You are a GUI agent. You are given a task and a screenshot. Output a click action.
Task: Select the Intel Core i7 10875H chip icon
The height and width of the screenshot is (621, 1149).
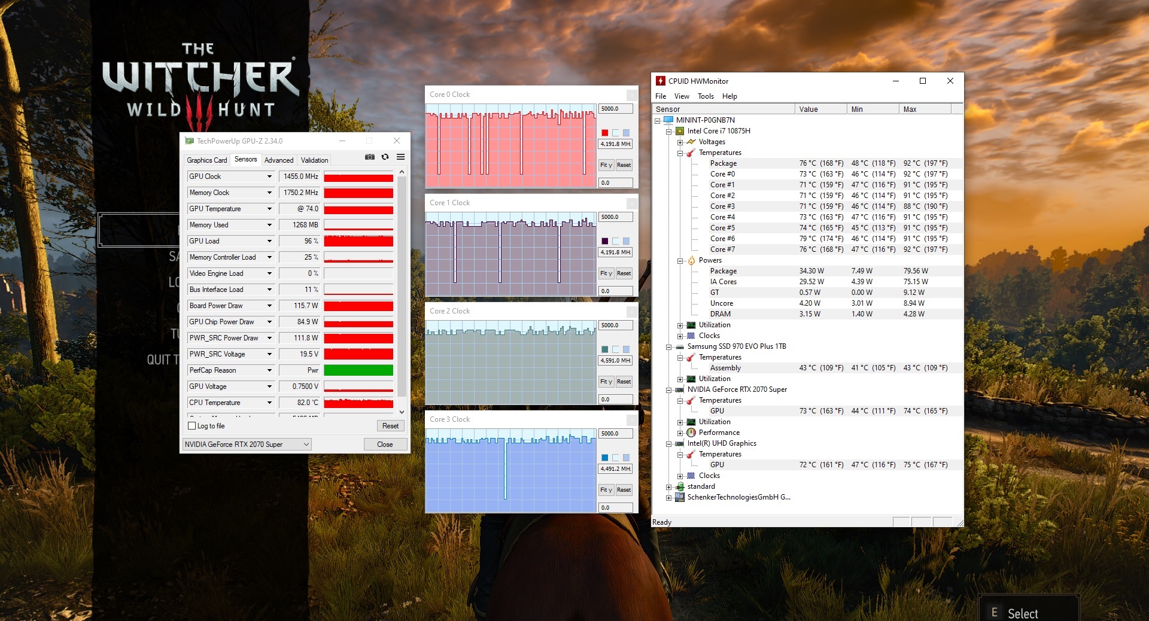(x=680, y=130)
